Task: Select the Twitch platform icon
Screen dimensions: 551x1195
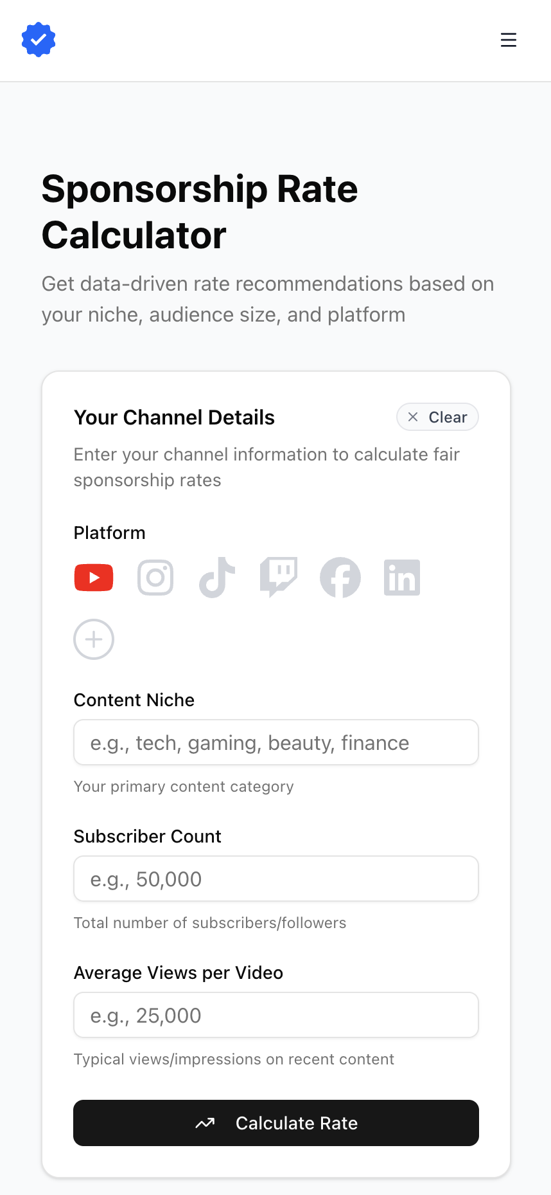Action: coord(279,578)
